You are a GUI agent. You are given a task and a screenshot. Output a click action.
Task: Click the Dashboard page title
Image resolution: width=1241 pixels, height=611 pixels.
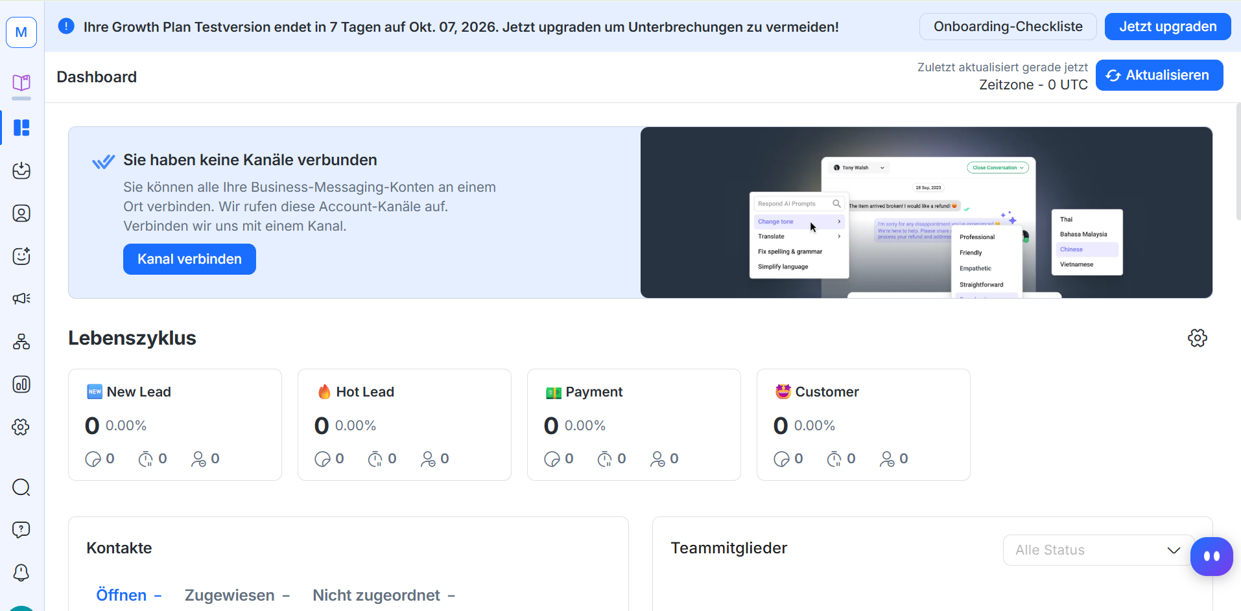97,77
